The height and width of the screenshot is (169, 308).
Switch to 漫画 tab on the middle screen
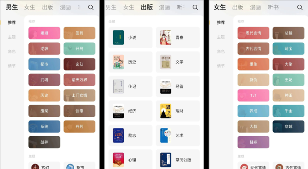[x=164, y=8]
